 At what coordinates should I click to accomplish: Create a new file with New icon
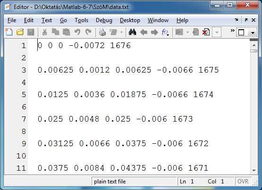[x=9, y=32]
